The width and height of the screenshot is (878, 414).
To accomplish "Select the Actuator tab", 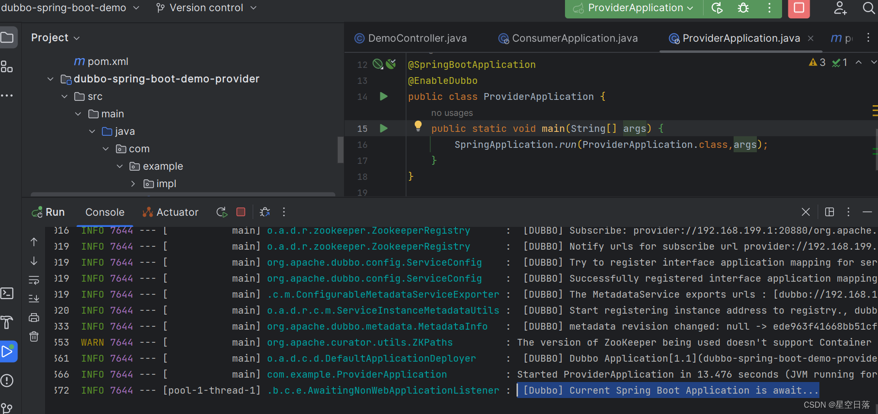I will tap(171, 212).
